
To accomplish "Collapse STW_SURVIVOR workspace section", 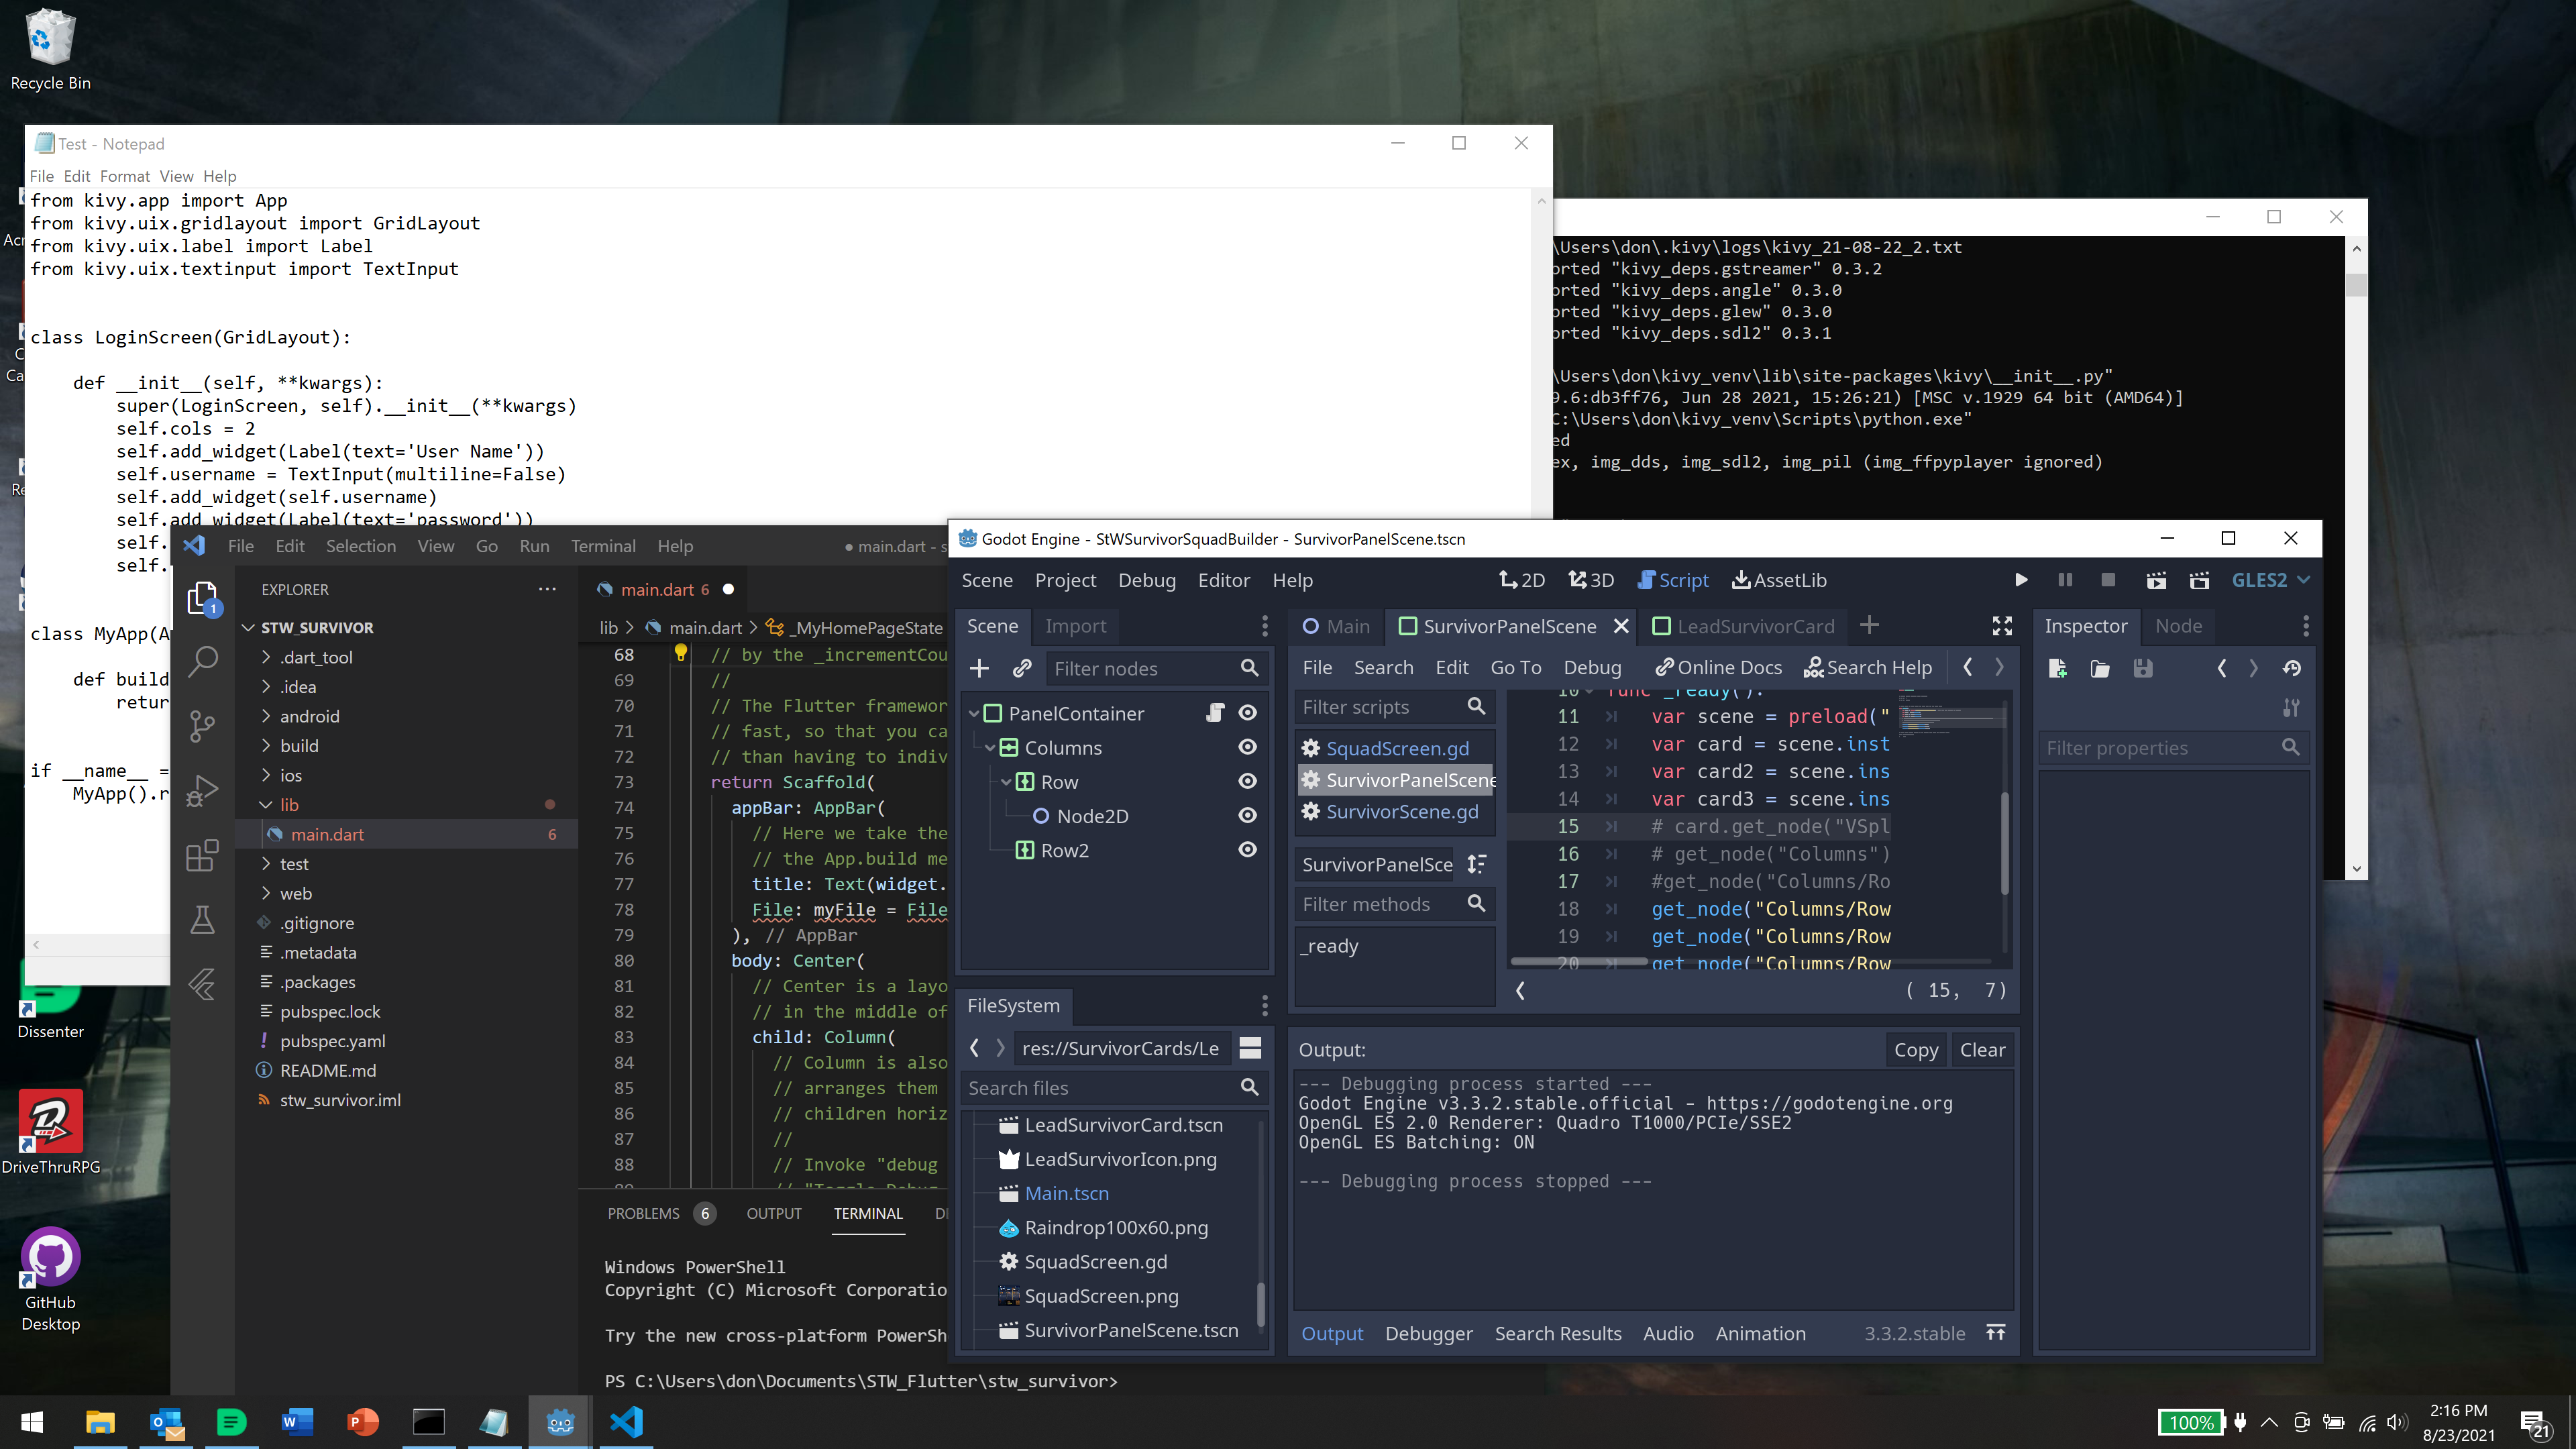I will 248,627.
